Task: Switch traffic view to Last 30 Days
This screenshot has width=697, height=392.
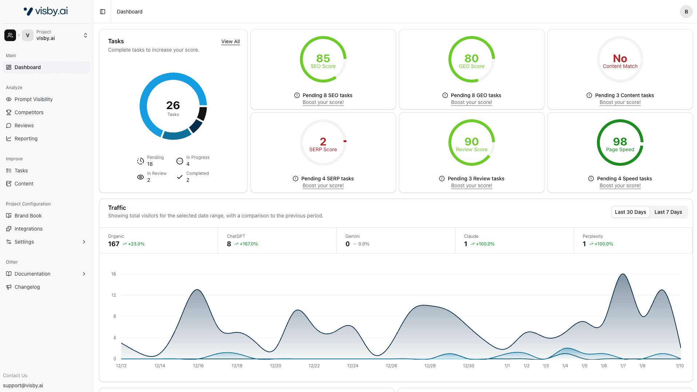Action: 630,212
